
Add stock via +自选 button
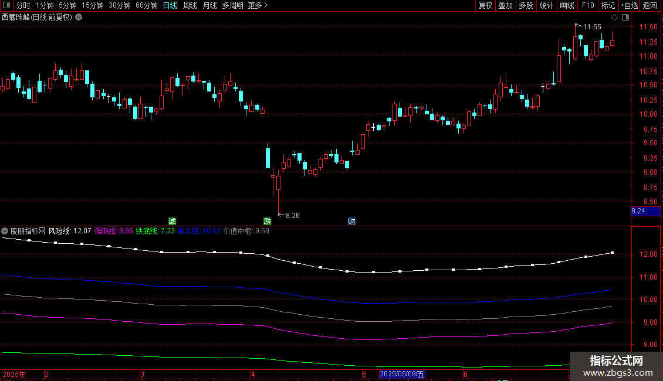pos(629,5)
